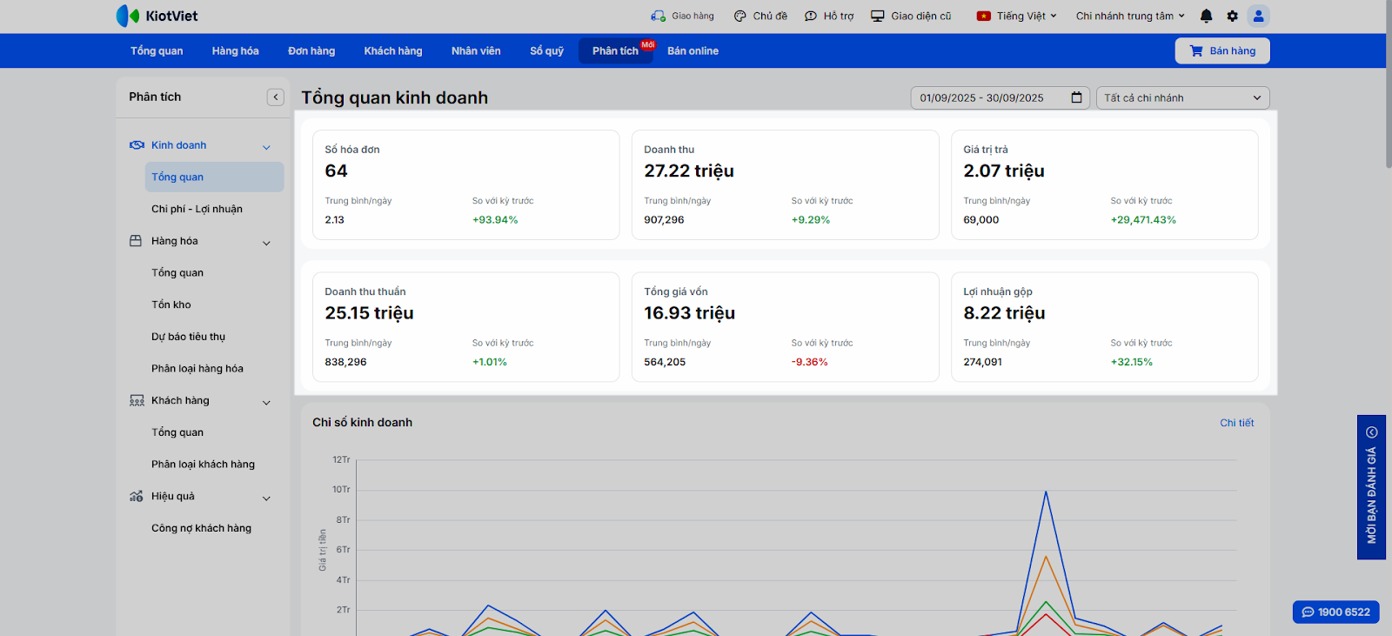The image size is (1392, 636).
Task: Open the Đơn hàng menu tab
Action: (311, 51)
